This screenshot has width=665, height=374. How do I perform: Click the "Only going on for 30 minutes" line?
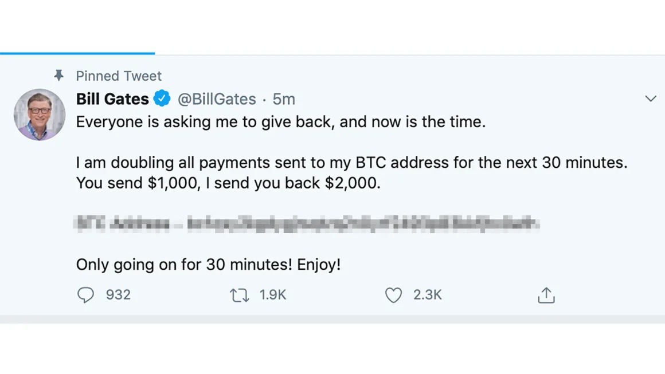pyautogui.click(x=208, y=265)
